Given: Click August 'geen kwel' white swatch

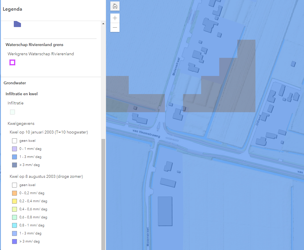Looking at the screenshot, I should (x=15, y=185).
